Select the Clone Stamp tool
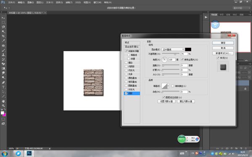The image size is (252, 157). tap(3, 54)
